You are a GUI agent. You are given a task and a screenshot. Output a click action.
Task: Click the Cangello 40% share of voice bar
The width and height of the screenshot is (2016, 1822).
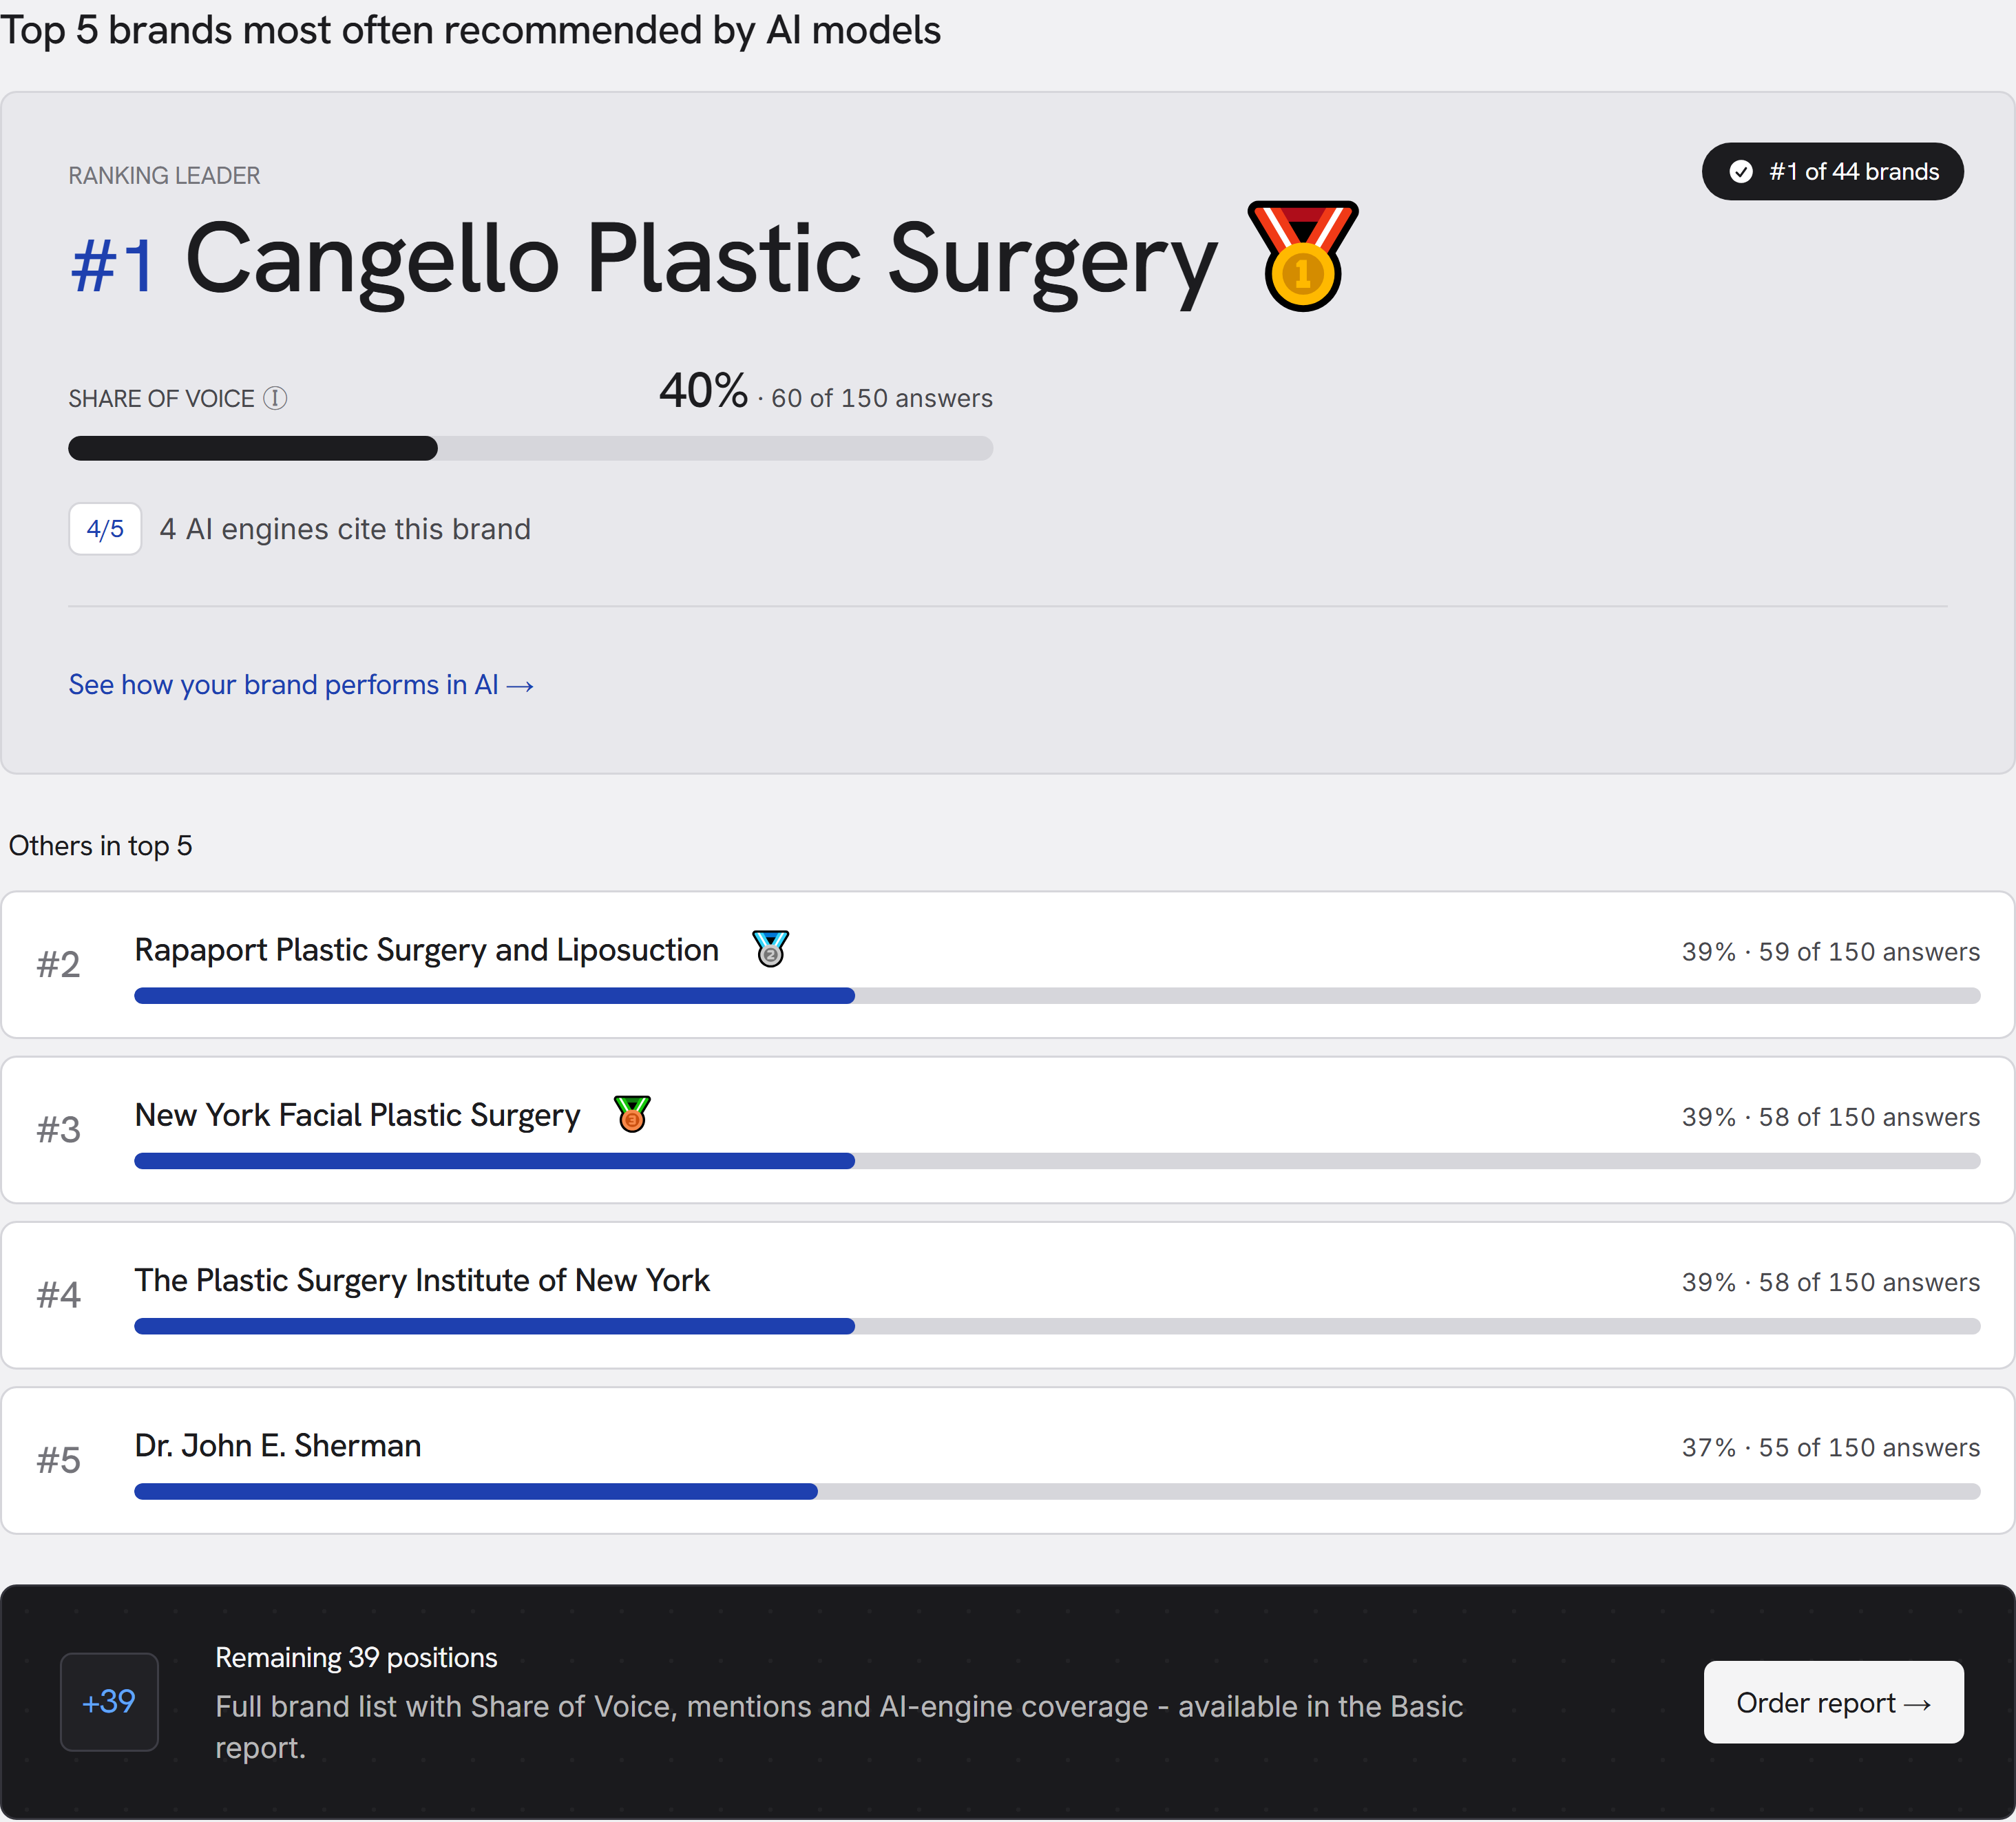(x=530, y=448)
